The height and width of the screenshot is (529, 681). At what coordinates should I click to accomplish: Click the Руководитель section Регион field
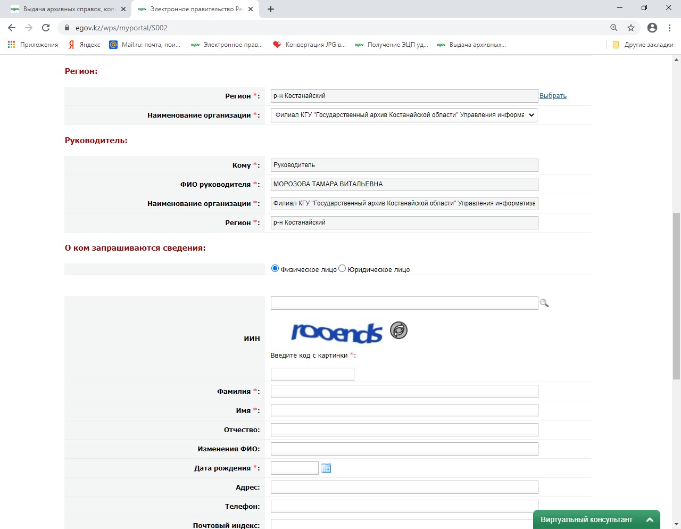click(404, 222)
